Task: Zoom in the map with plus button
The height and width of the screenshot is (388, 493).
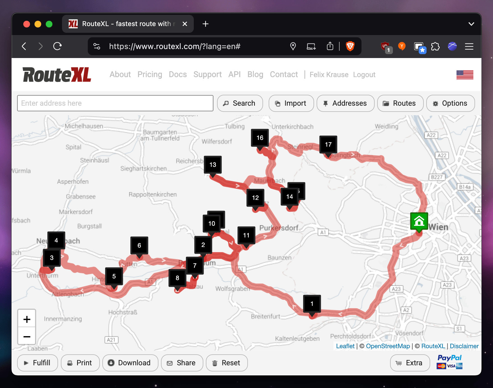Action: click(x=27, y=319)
